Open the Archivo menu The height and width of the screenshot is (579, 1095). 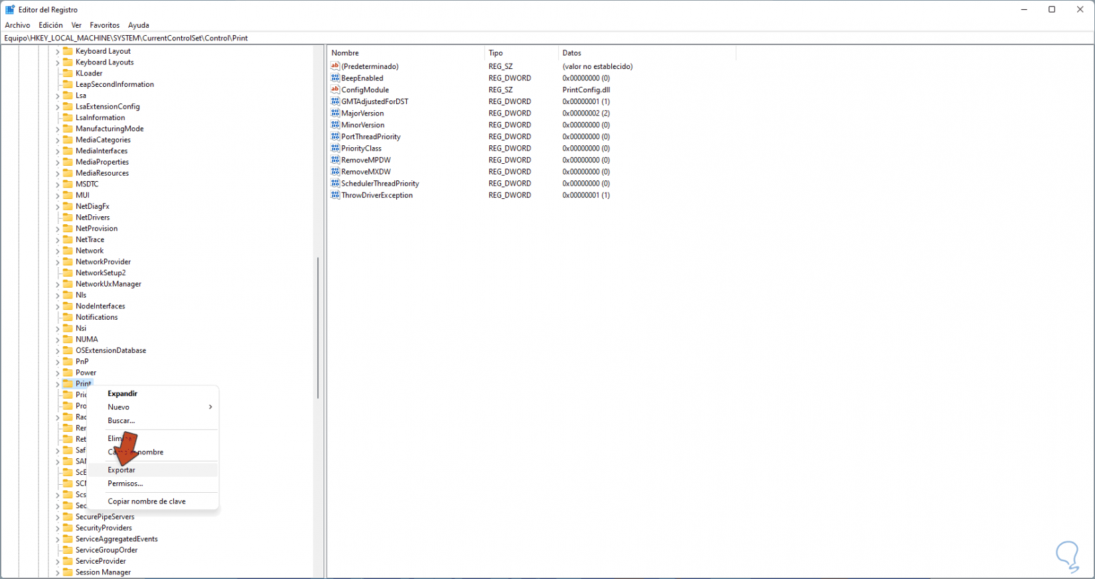tap(18, 25)
